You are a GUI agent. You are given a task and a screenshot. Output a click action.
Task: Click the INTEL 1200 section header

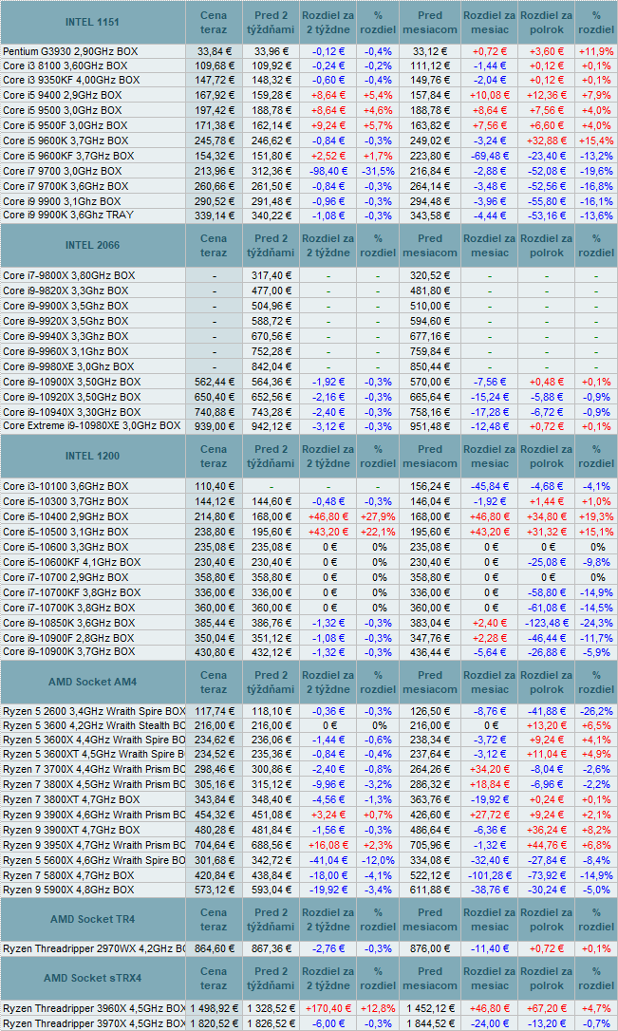(93, 456)
